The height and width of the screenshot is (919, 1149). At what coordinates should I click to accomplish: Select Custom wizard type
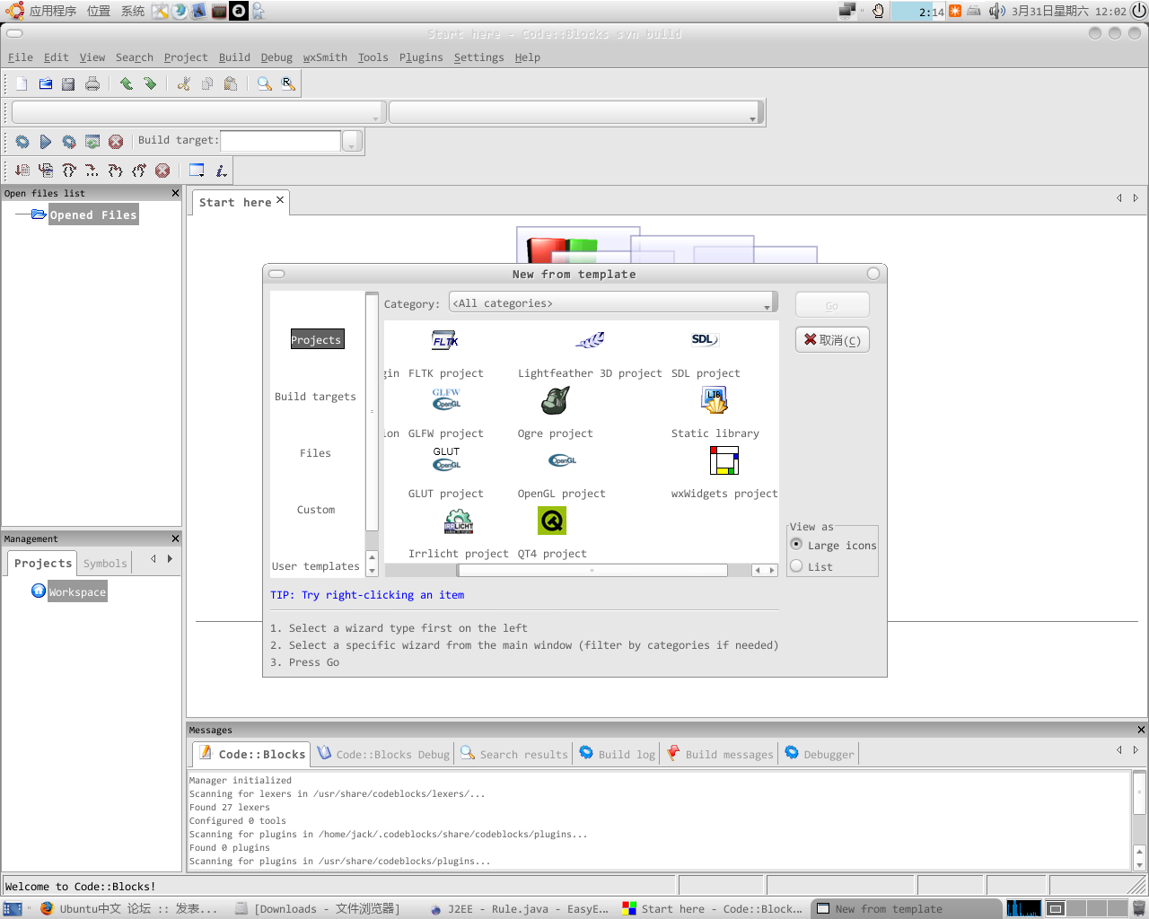point(316,510)
